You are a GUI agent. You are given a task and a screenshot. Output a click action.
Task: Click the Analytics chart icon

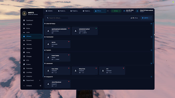[24, 76]
